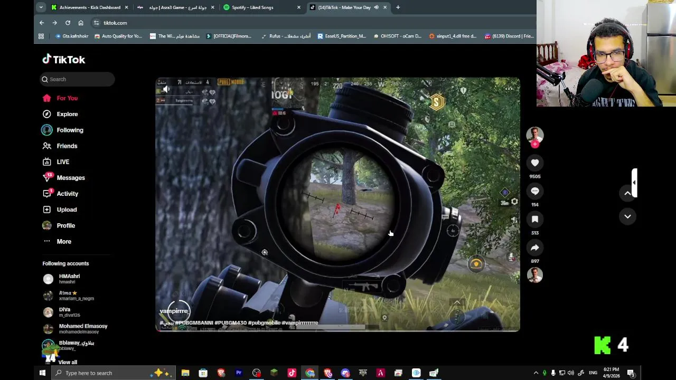Open your Profile page
Image resolution: width=676 pixels, height=380 pixels.
pos(59,225)
